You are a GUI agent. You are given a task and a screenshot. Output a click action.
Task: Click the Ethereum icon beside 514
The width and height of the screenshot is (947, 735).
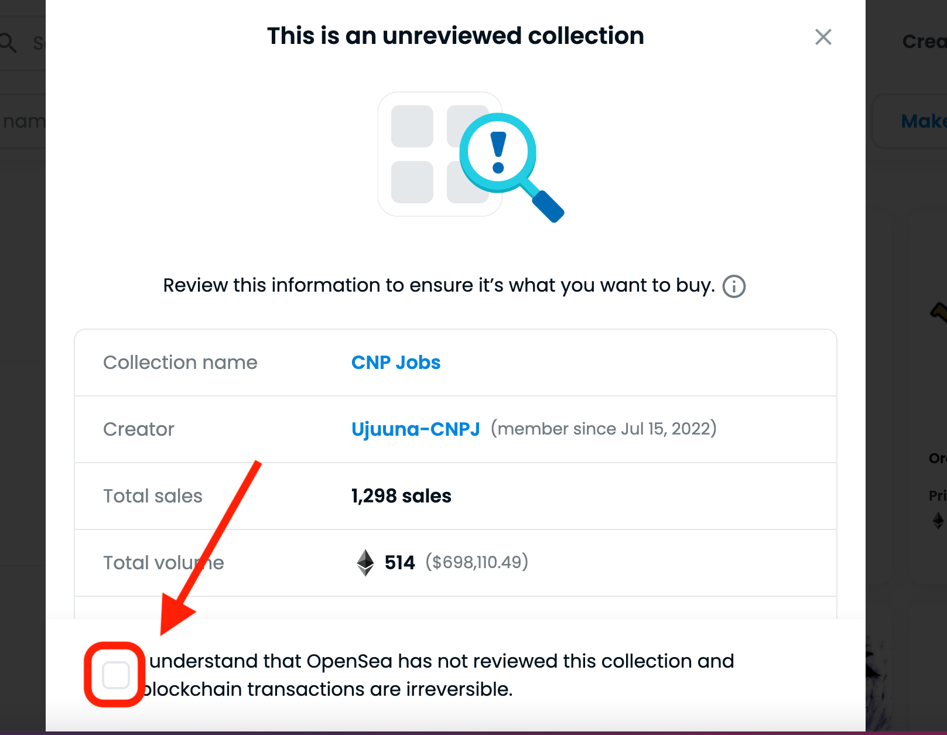coord(365,563)
